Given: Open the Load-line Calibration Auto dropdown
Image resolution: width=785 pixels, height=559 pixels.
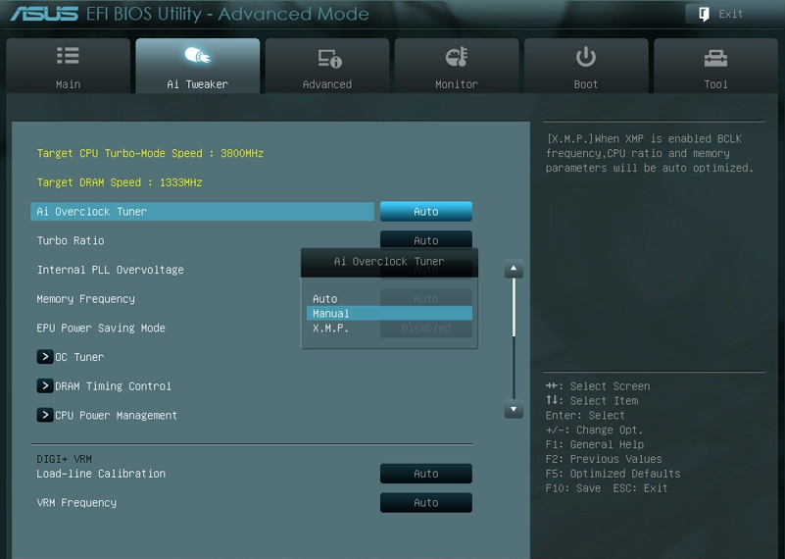Looking at the screenshot, I should coord(426,474).
